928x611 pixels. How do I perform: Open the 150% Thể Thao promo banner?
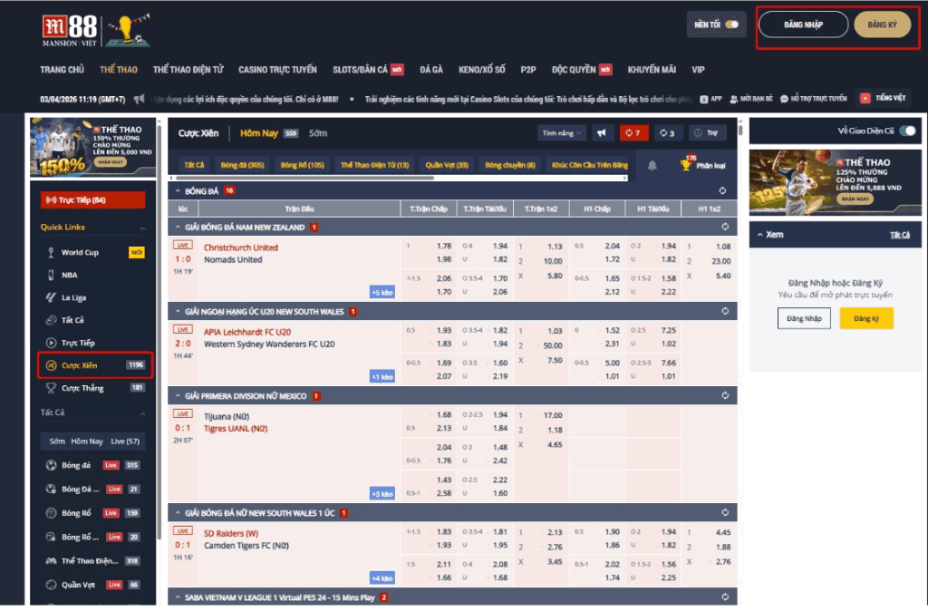coord(93,147)
